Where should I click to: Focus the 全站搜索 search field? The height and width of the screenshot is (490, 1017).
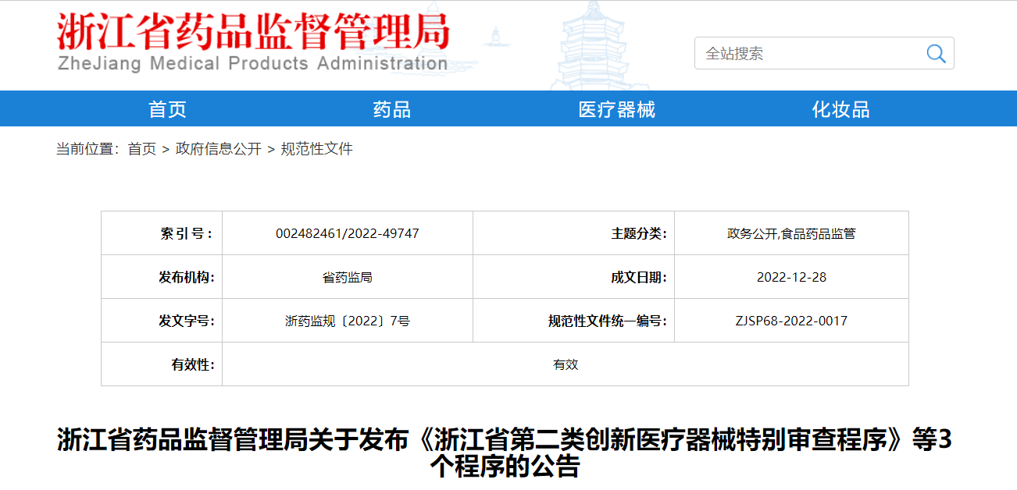click(x=808, y=53)
